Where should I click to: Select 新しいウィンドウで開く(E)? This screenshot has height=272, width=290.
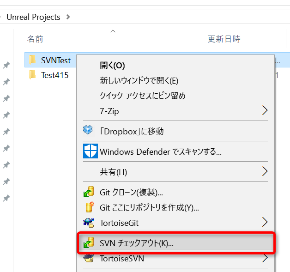pyautogui.click(x=175, y=81)
